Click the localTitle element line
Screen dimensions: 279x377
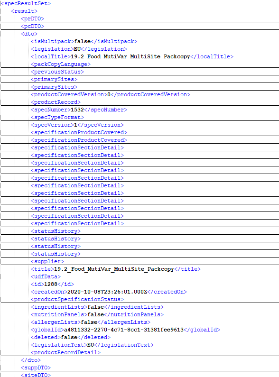pyautogui.click(x=132, y=56)
